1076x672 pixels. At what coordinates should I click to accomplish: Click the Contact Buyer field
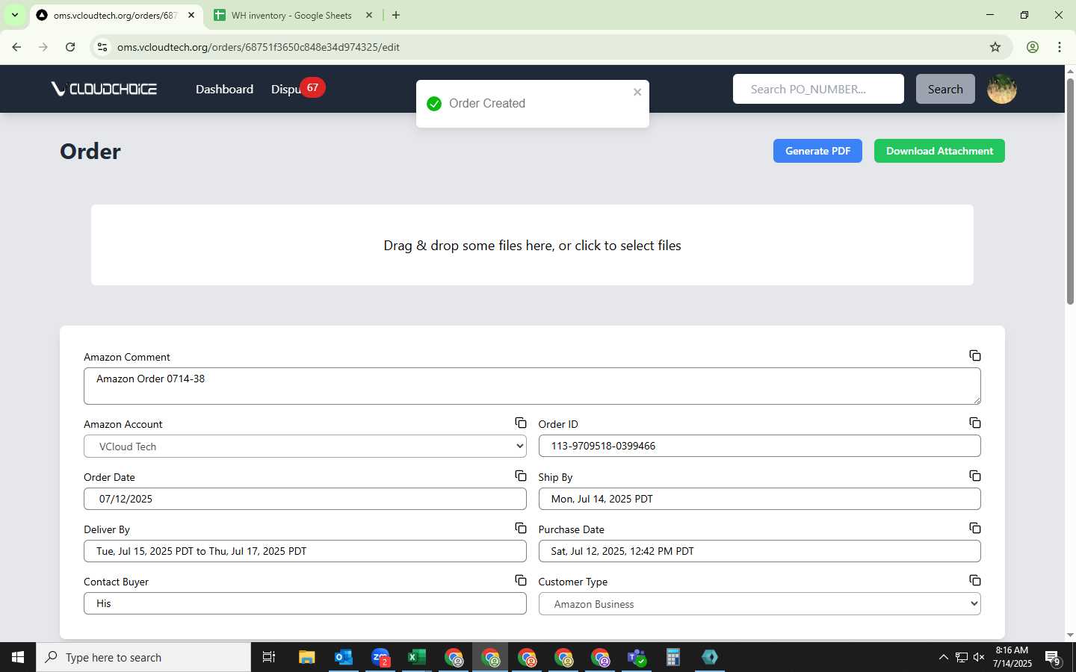pos(305,603)
